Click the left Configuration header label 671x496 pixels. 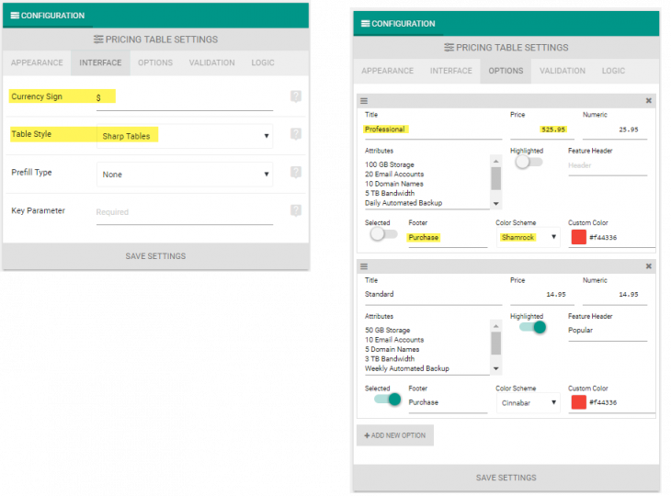pos(53,16)
